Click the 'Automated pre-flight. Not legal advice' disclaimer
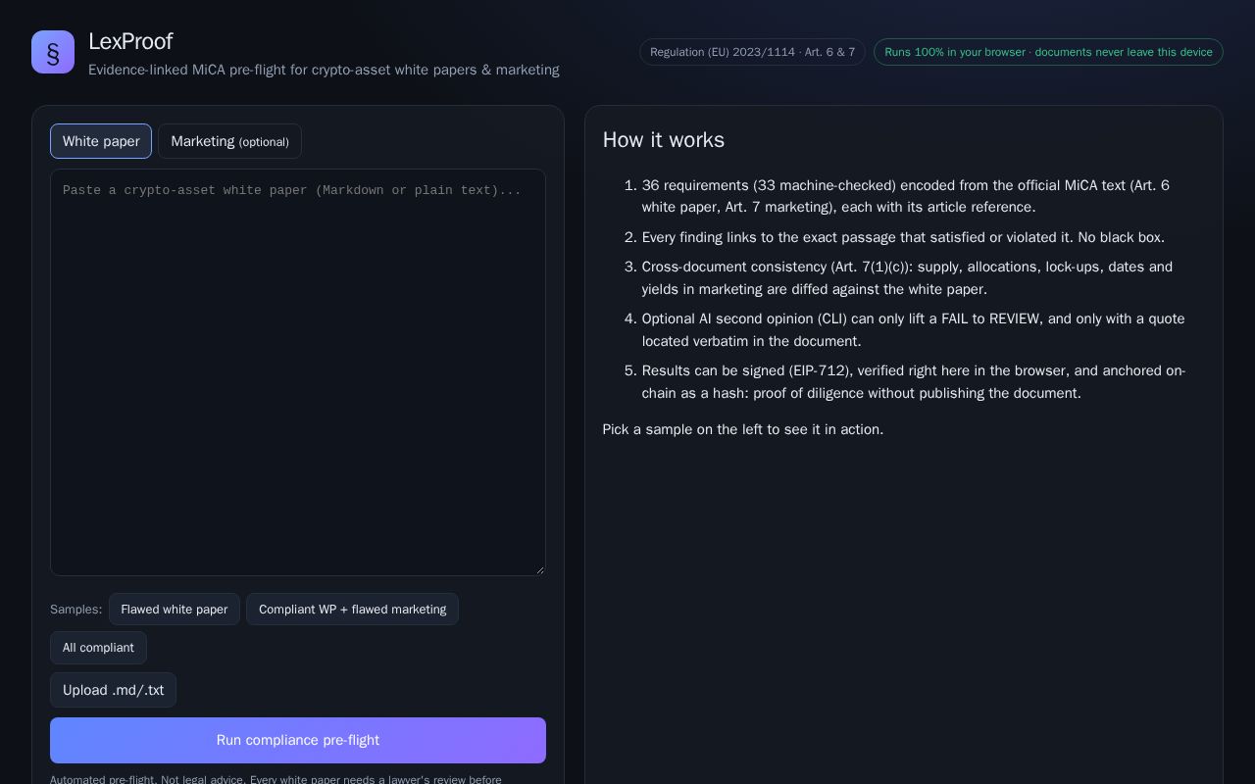 click(276, 779)
